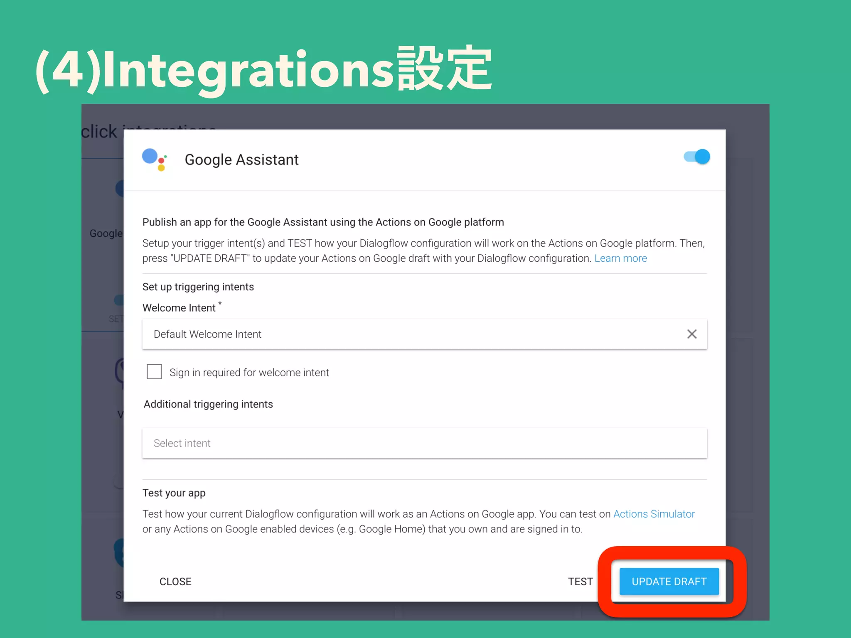Click the 'Publish an app for the Google Assistant' heading
Image resolution: width=851 pixels, height=638 pixels.
323,222
